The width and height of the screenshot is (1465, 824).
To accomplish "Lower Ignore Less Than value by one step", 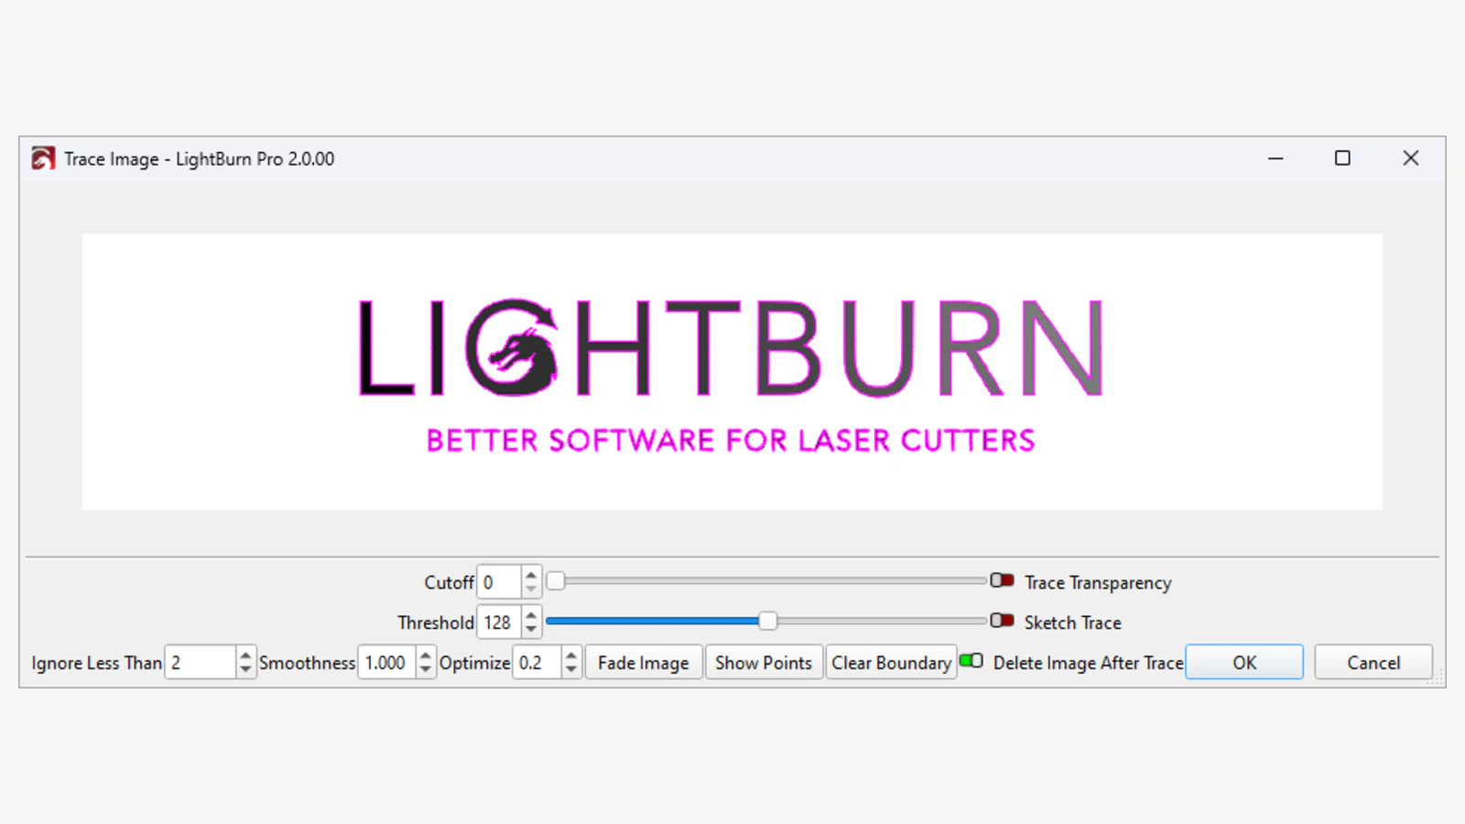I will 244,670.
